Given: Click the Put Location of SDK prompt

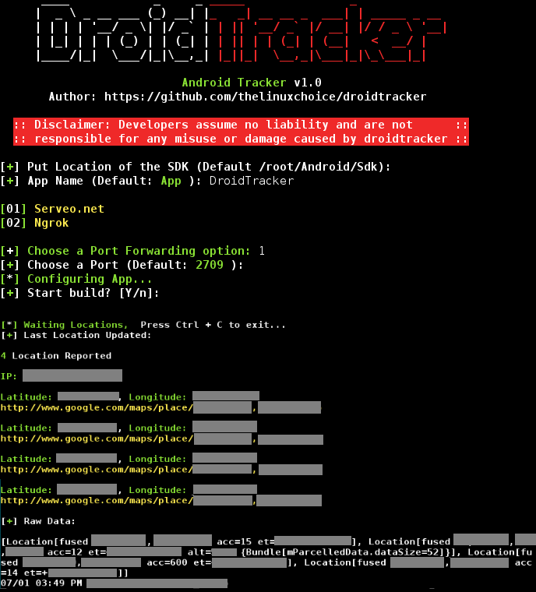Looking at the screenshot, I should [x=209, y=167].
